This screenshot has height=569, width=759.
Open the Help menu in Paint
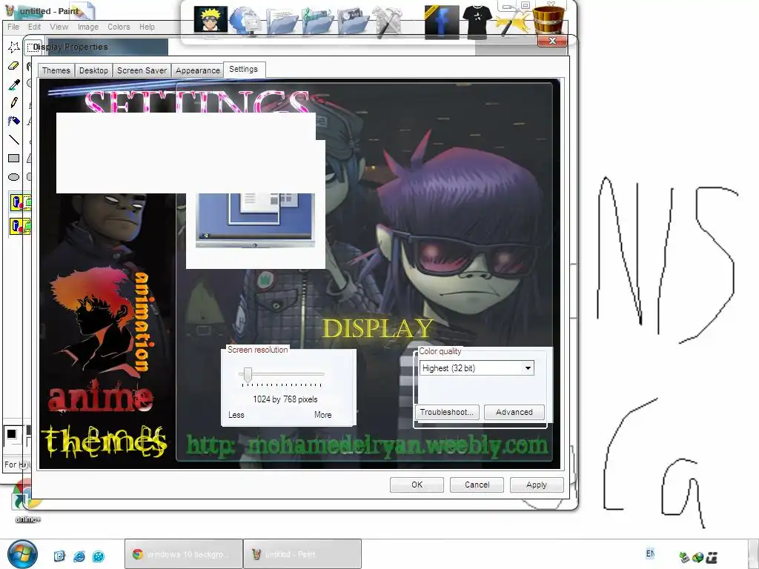pyautogui.click(x=148, y=27)
